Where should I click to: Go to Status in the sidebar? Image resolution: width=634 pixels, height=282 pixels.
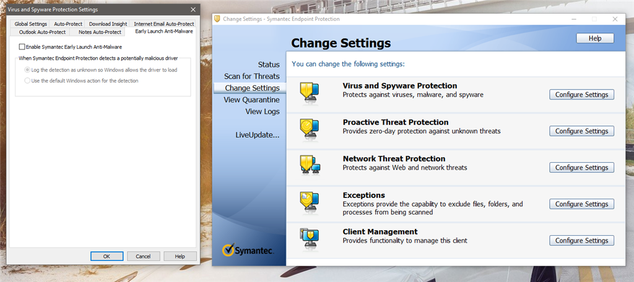(x=269, y=65)
